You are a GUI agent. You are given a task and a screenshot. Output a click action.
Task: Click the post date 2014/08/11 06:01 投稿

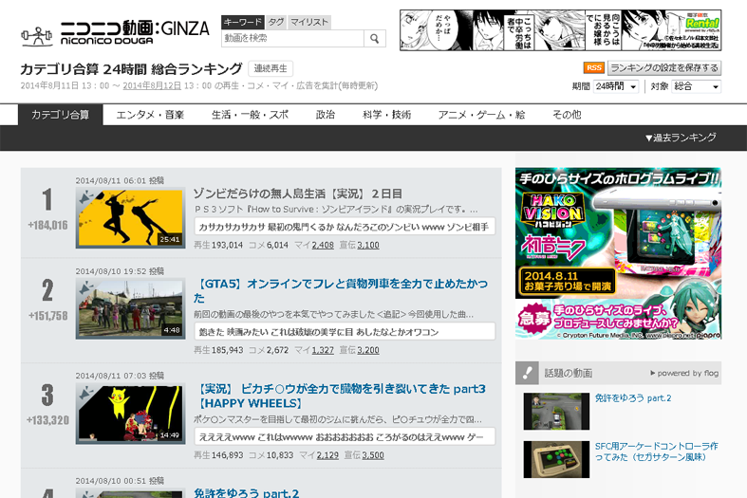(x=120, y=180)
